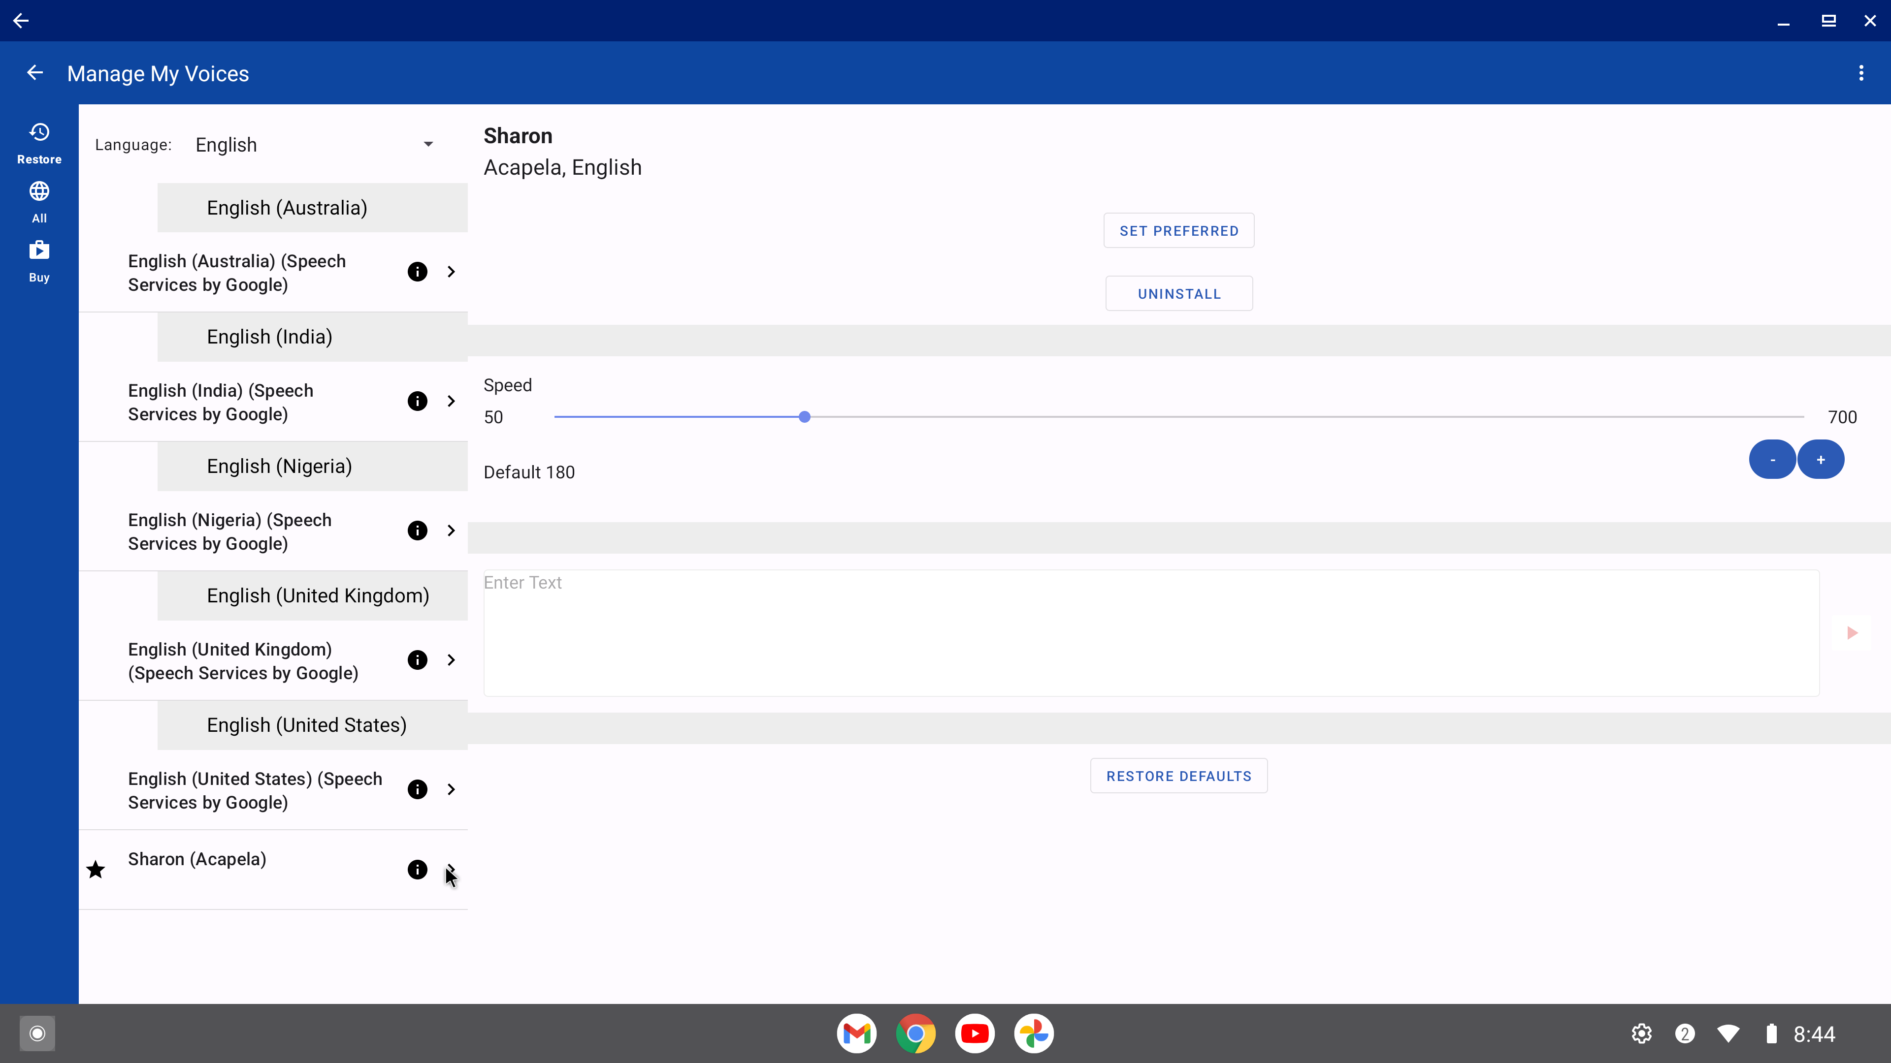Play the entered text sample
1891x1063 pixels.
1852,633
